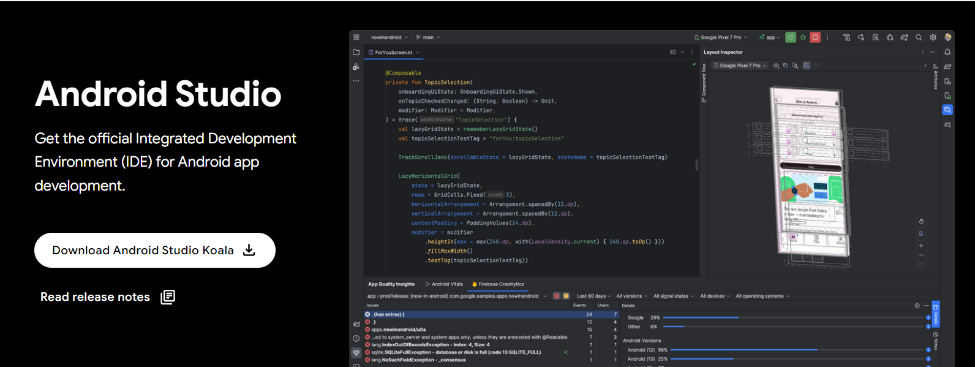
Task: Select IndexOutOfBoundsException issue row
Action: 492,345
